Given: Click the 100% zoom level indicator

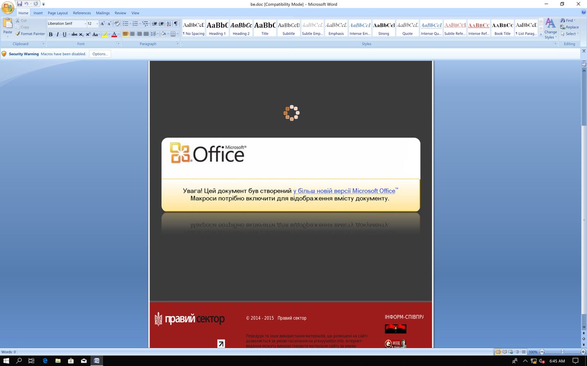Looking at the screenshot, I should click(x=533, y=351).
